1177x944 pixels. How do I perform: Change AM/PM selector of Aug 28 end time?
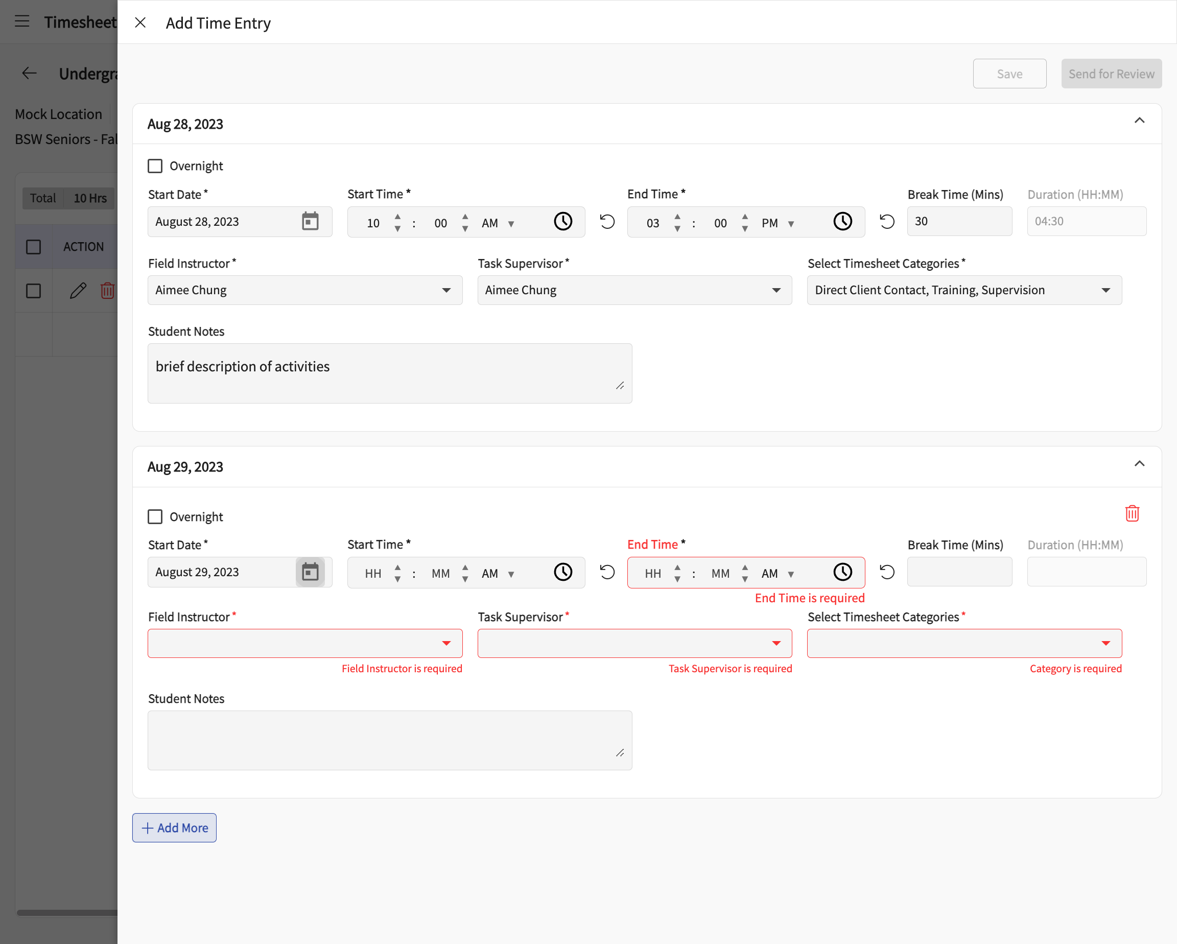coord(778,223)
